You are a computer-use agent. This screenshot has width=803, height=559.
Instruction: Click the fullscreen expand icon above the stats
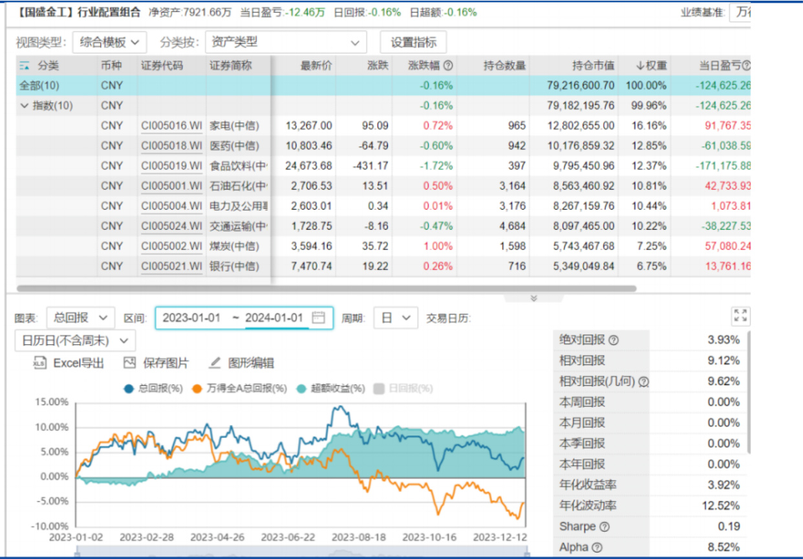(740, 316)
